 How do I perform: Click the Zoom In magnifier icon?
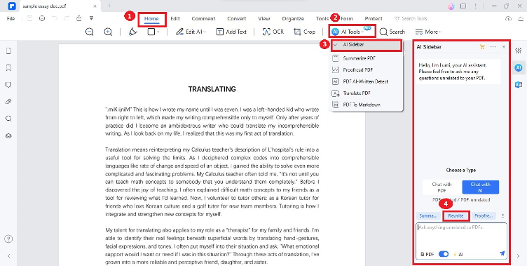tap(108, 32)
